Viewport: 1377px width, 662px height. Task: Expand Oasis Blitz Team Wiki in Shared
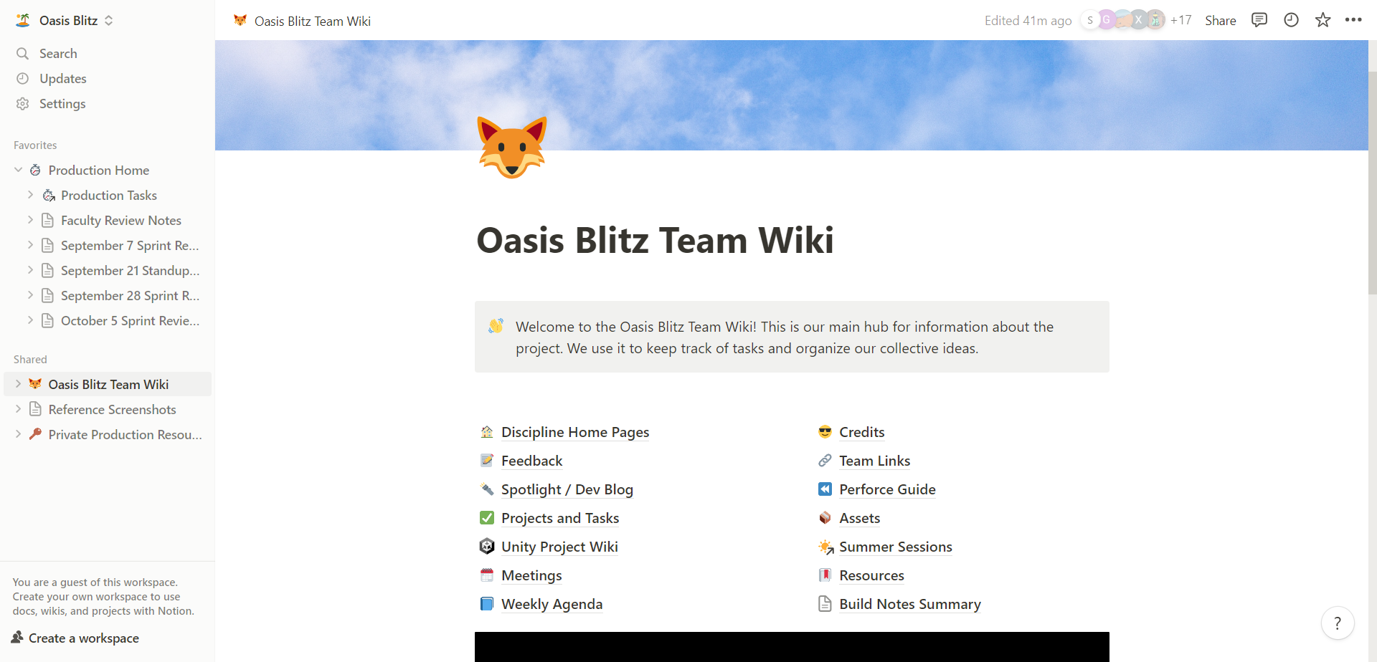18,384
